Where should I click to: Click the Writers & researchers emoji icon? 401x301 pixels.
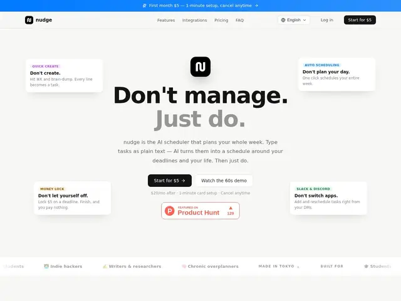tap(105, 266)
